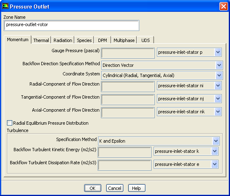Open Axial-Component profile dropdown arrow

point(218,112)
